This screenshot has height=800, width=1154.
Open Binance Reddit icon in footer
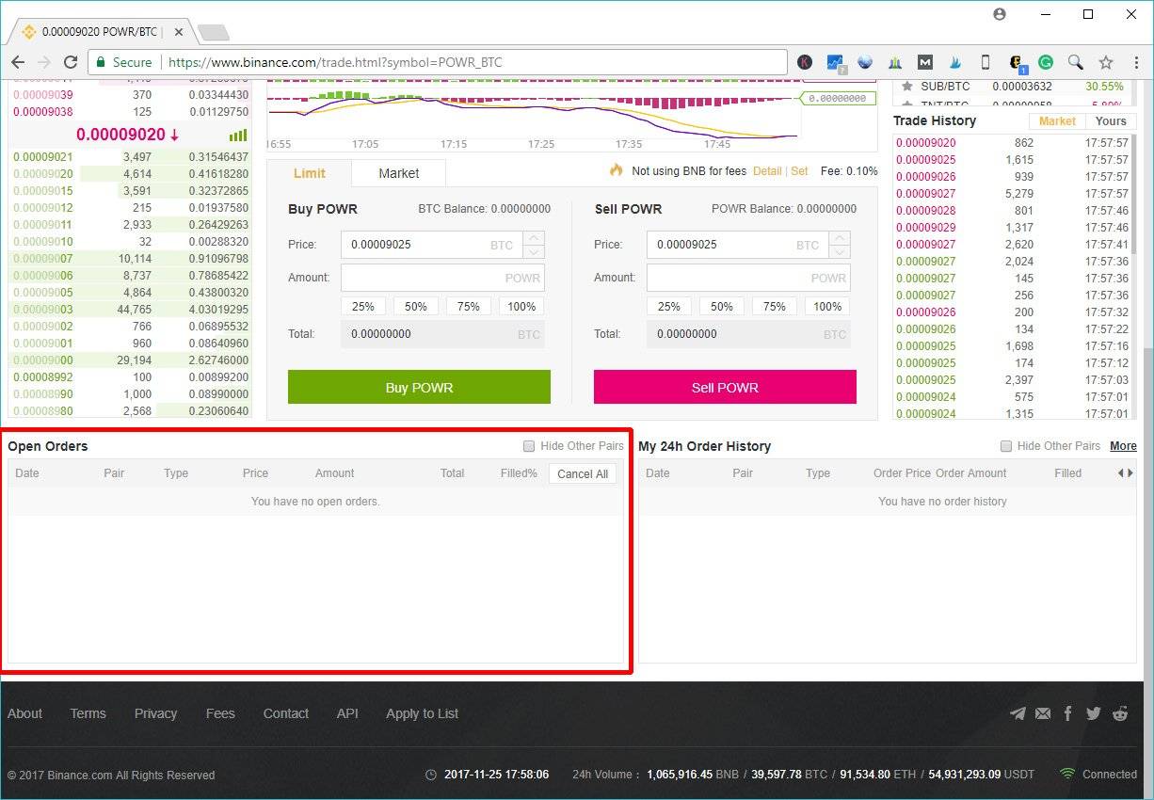click(1120, 713)
